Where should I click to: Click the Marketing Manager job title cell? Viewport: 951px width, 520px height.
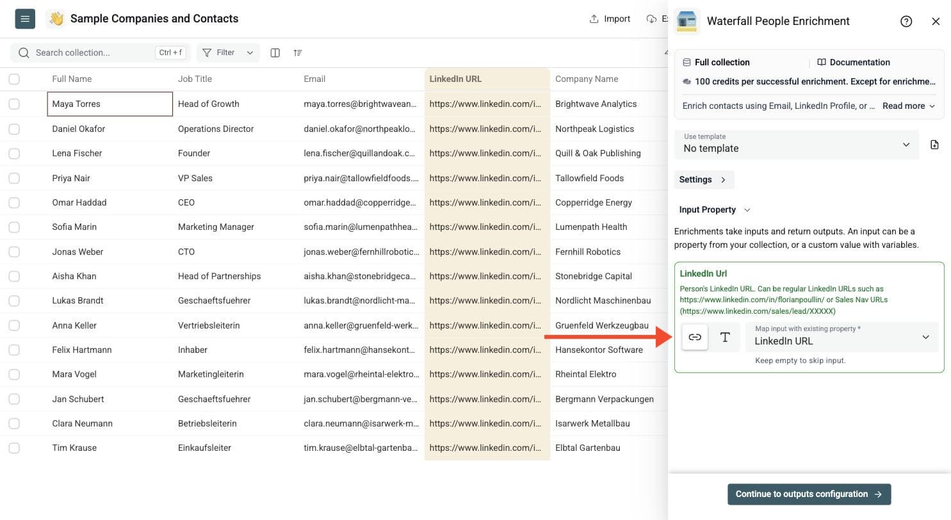[x=236, y=227]
